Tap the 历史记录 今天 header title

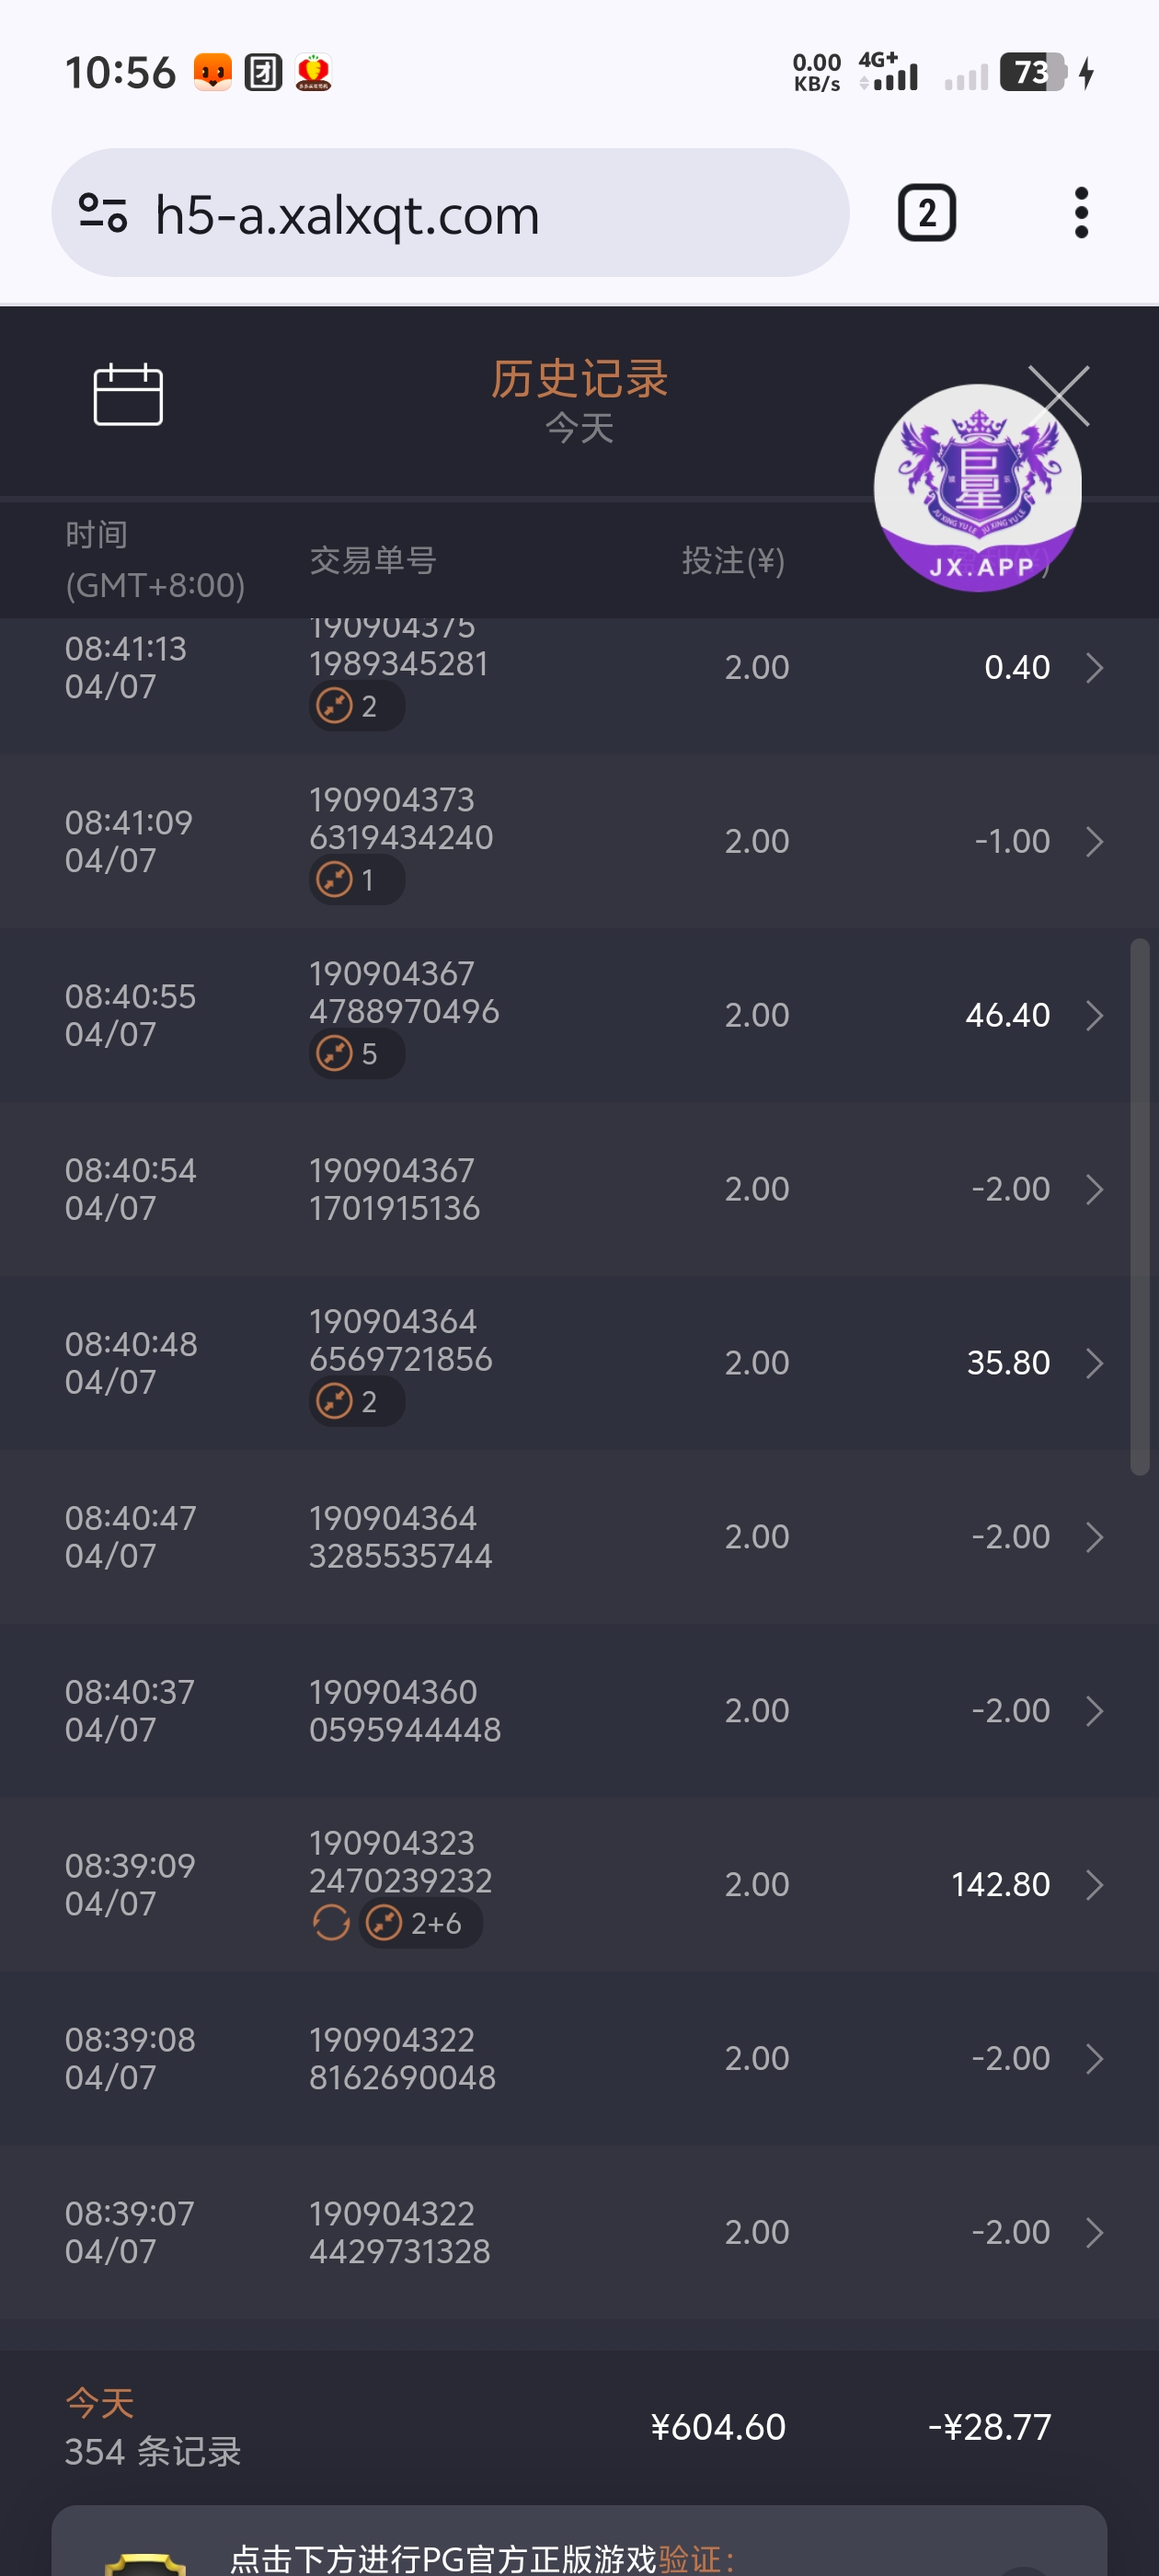tap(579, 400)
